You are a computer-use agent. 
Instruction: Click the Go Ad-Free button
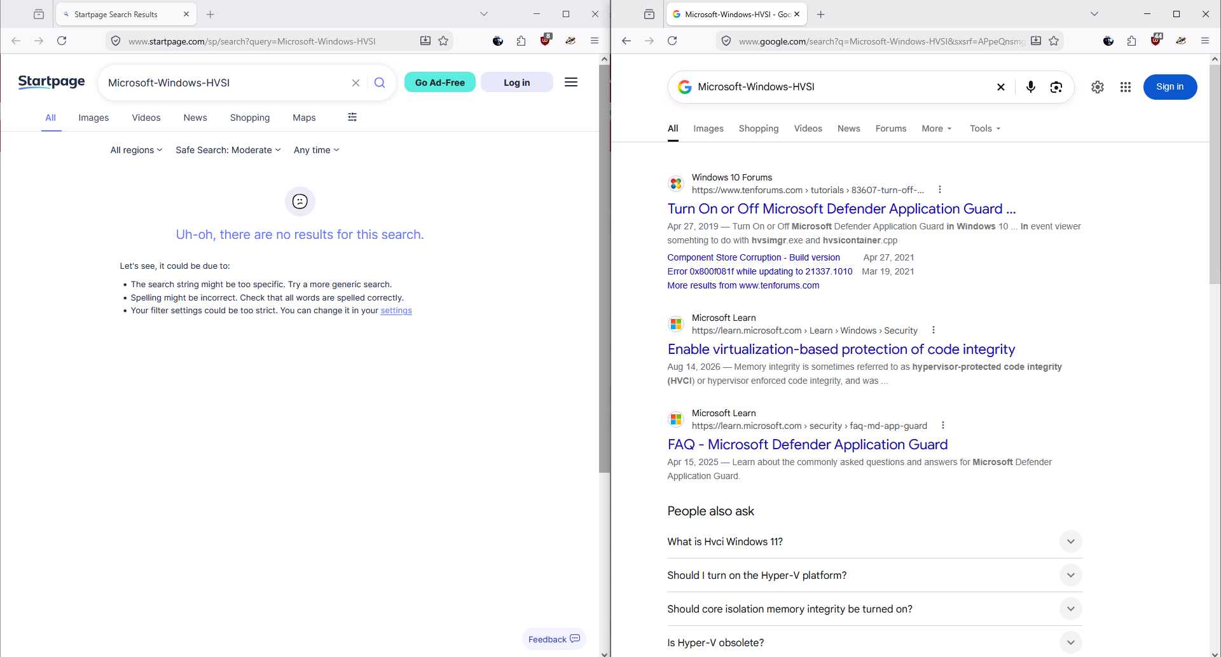click(x=439, y=83)
